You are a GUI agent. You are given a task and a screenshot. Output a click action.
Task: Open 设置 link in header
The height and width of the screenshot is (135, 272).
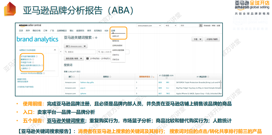[x=218, y=26]
